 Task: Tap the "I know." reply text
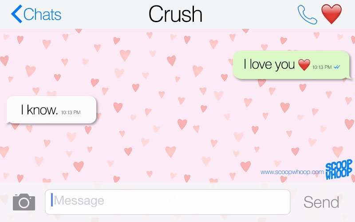coord(39,110)
